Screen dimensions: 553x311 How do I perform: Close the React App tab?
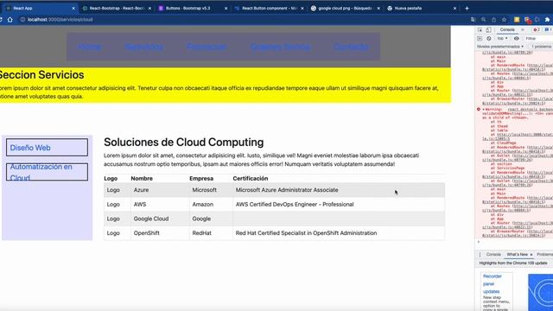(x=73, y=8)
